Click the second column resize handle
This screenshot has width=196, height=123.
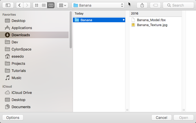[x=184, y=110]
